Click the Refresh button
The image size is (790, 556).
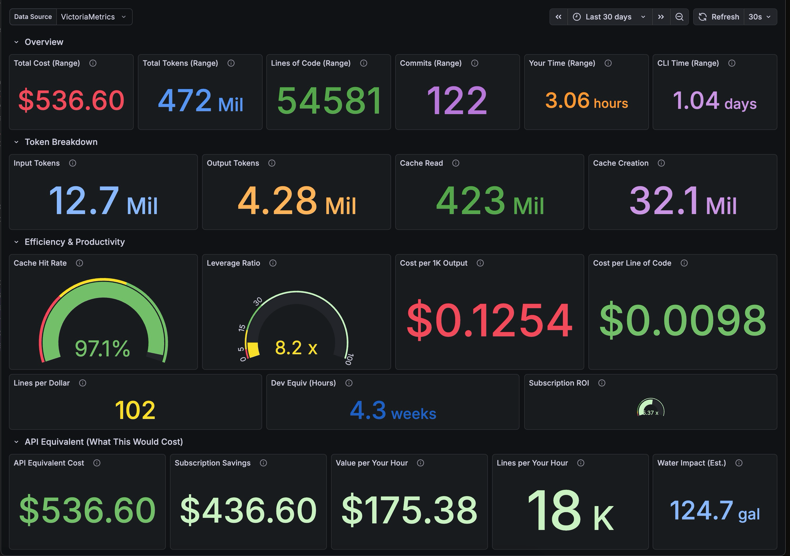point(719,17)
